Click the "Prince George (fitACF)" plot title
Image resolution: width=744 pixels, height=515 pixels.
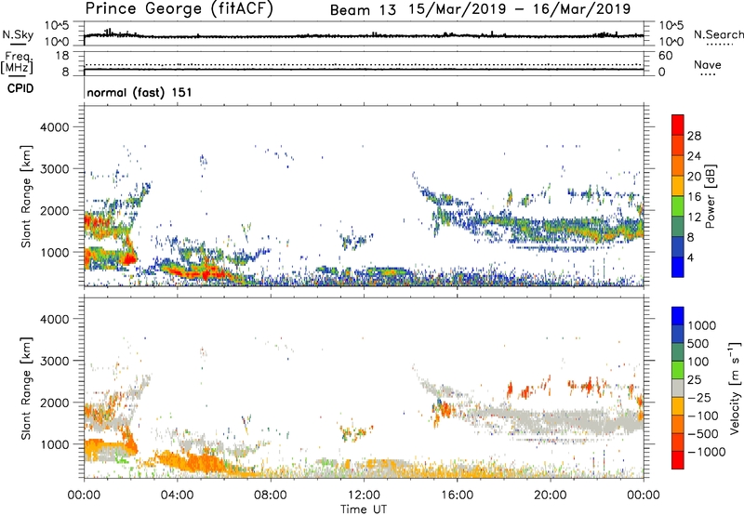(x=179, y=9)
